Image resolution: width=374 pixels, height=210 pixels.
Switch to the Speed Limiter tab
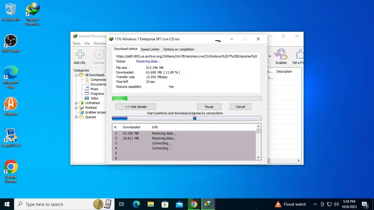pyautogui.click(x=150, y=49)
